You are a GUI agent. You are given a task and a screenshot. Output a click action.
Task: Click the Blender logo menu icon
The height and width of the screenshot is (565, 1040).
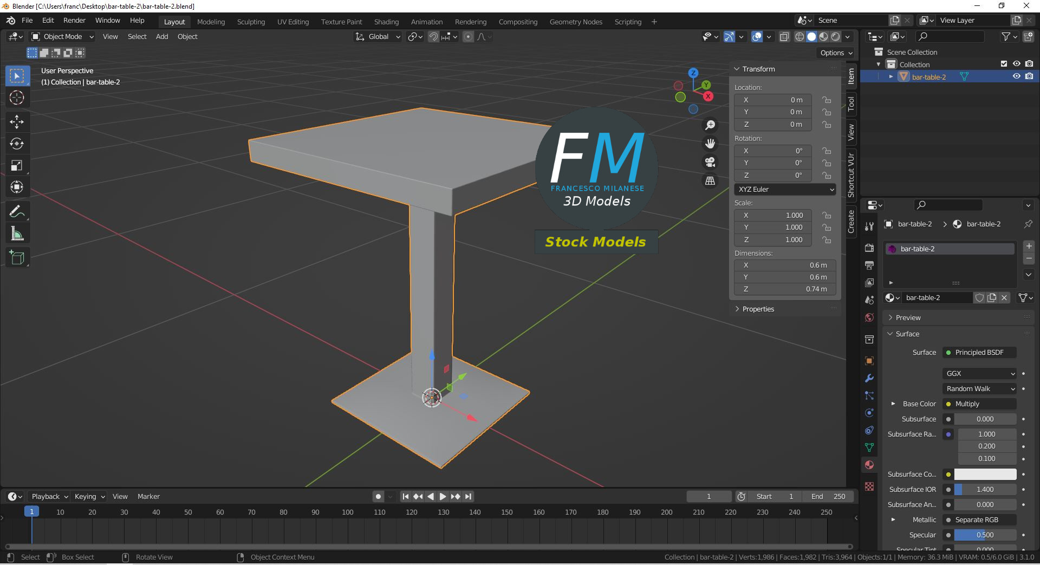tap(10, 21)
